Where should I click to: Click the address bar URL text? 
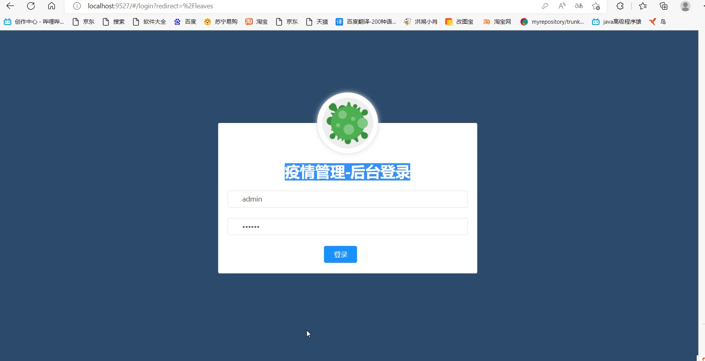(150, 6)
